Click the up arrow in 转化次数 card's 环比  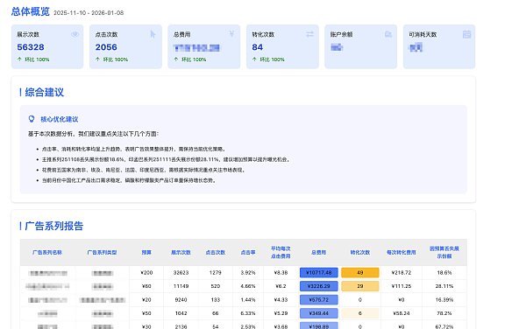254,59
